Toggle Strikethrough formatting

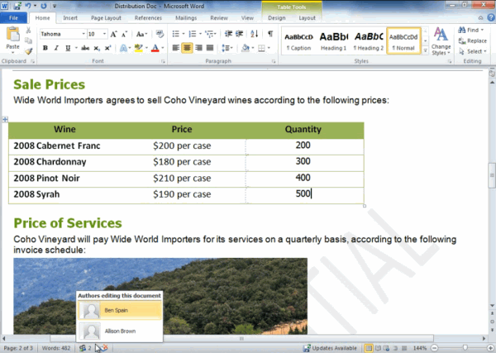[x=85, y=48]
